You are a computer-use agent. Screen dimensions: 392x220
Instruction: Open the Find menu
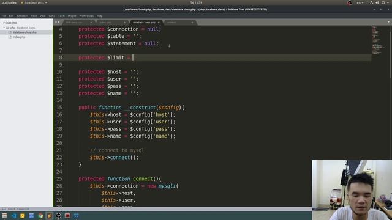(x=34, y=16)
